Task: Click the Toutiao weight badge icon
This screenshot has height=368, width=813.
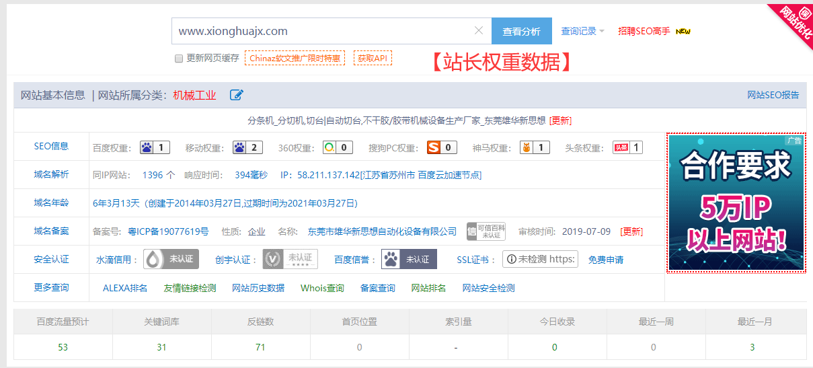Action: [627, 148]
